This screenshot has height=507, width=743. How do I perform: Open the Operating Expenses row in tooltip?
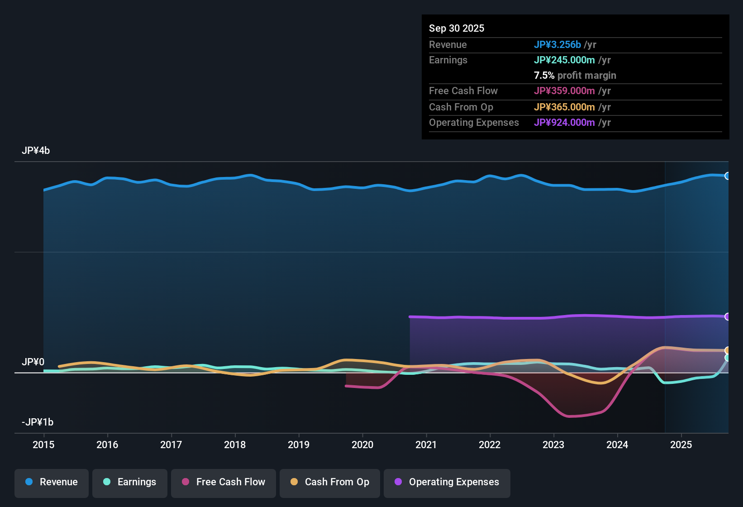[474, 122]
